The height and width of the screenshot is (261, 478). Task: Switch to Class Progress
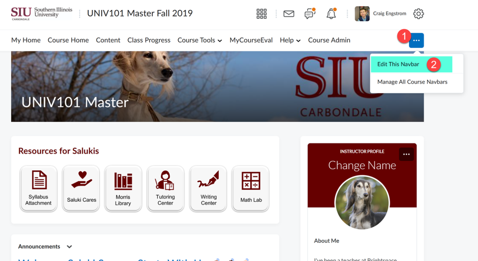[149, 40]
